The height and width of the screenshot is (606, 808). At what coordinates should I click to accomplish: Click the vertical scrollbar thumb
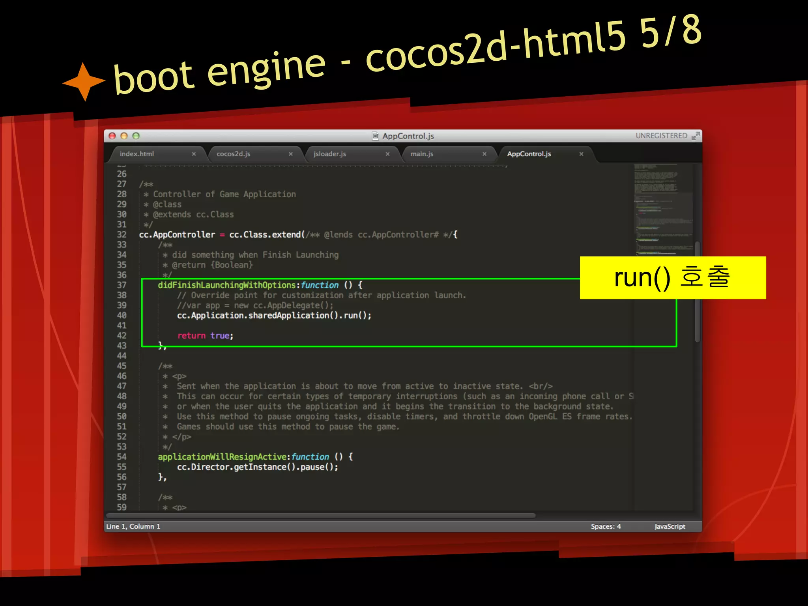click(x=698, y=292)
